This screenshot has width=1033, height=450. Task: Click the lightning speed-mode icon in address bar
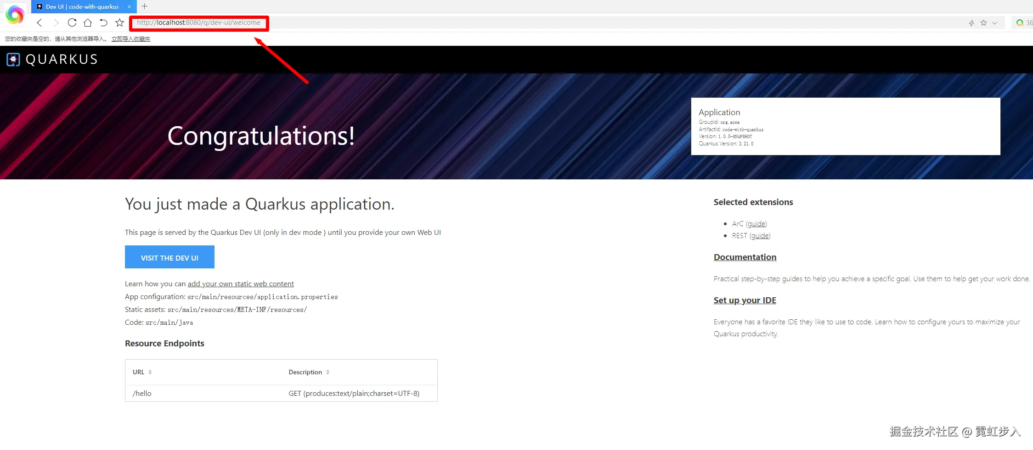click(x=971, y=23)
